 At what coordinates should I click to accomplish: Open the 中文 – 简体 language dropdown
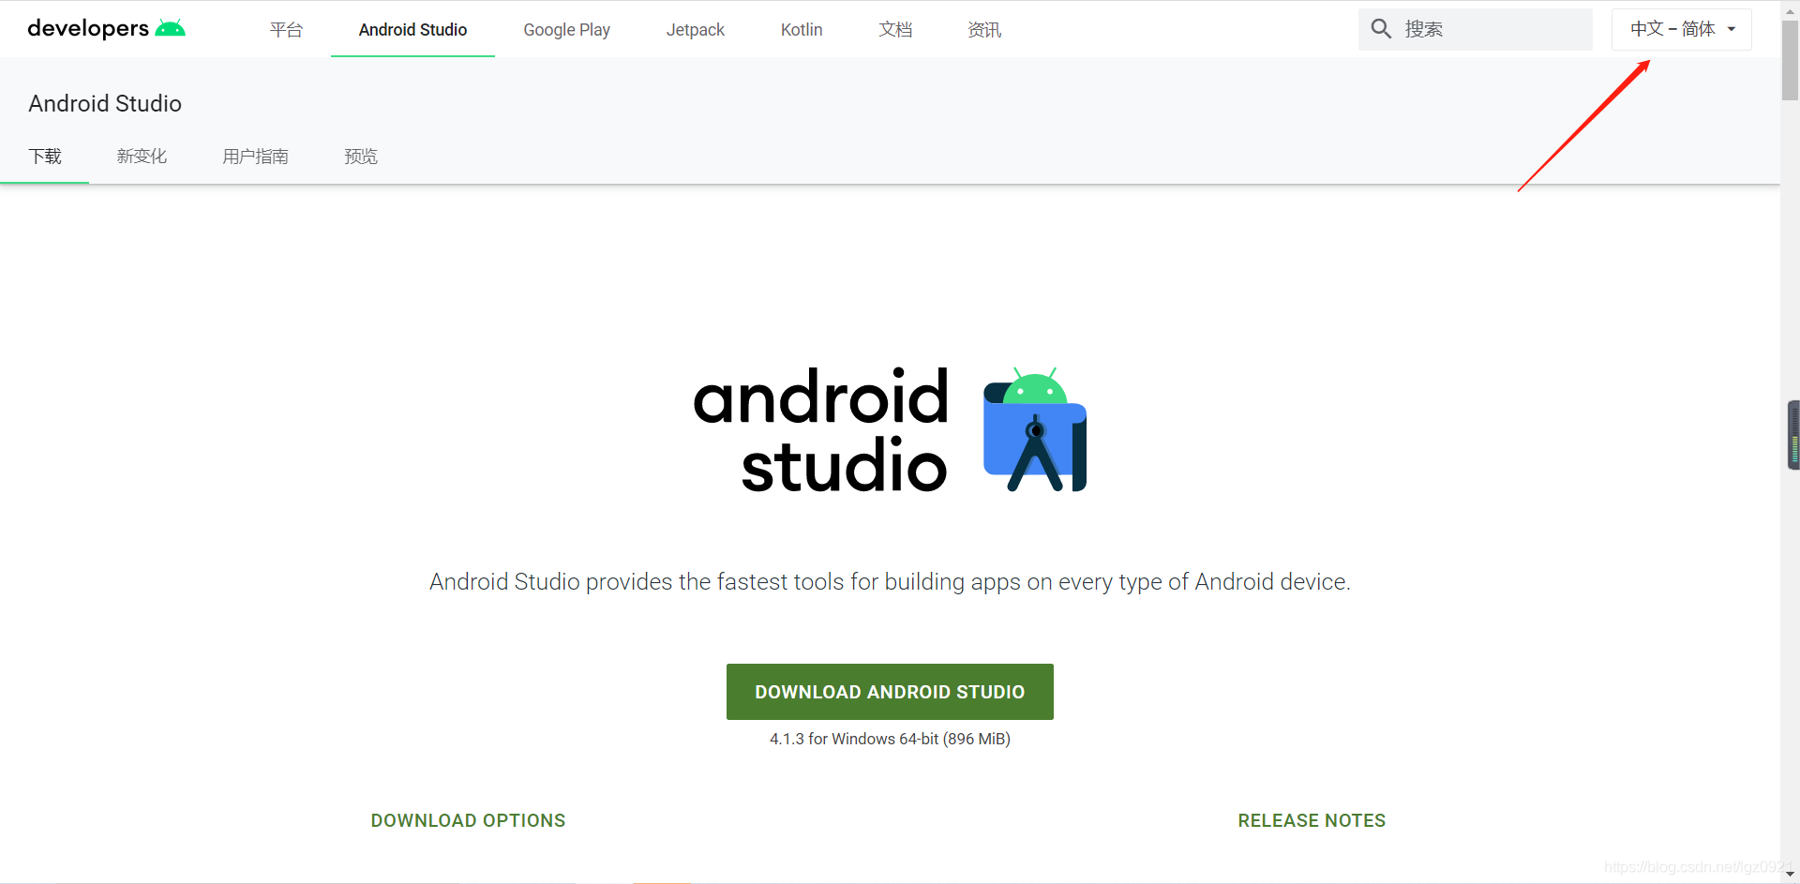click(1682, 29)
